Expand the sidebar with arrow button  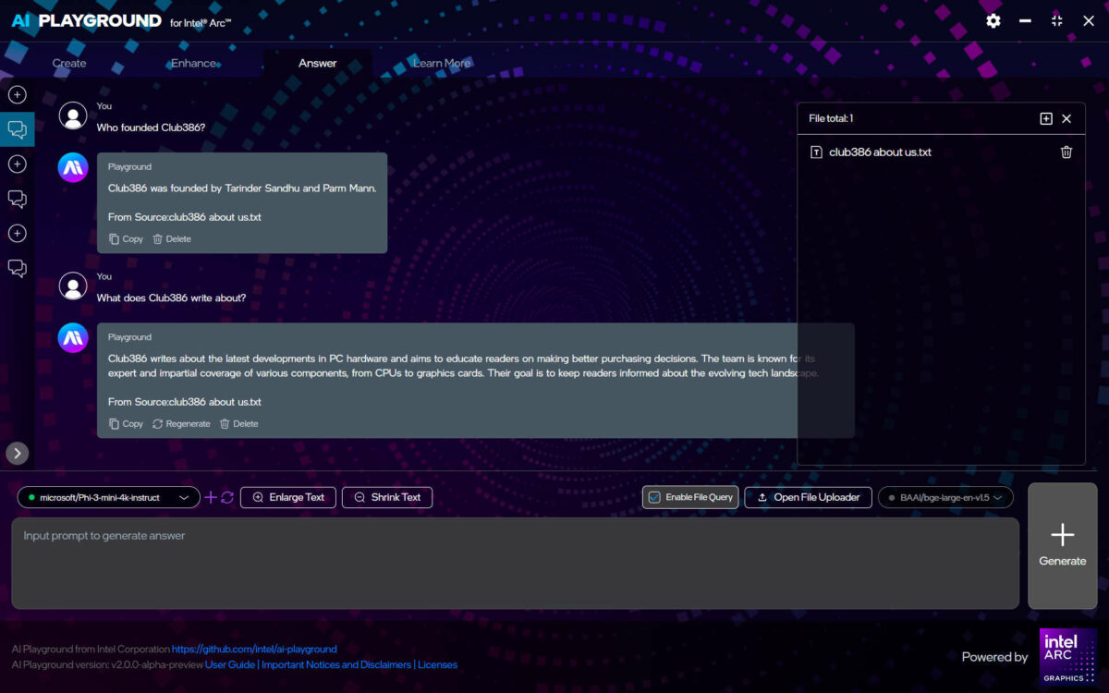click(x=18, y=453)
